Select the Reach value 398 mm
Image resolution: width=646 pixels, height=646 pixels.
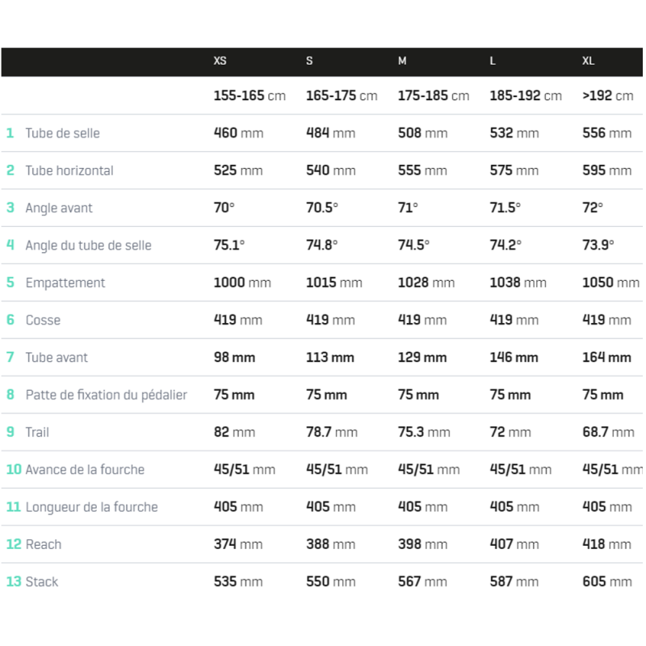click(422, 544)
